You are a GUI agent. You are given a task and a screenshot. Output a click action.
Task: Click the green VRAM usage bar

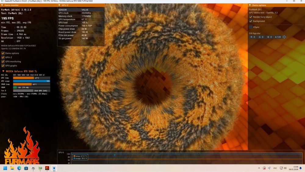point(31,87)
